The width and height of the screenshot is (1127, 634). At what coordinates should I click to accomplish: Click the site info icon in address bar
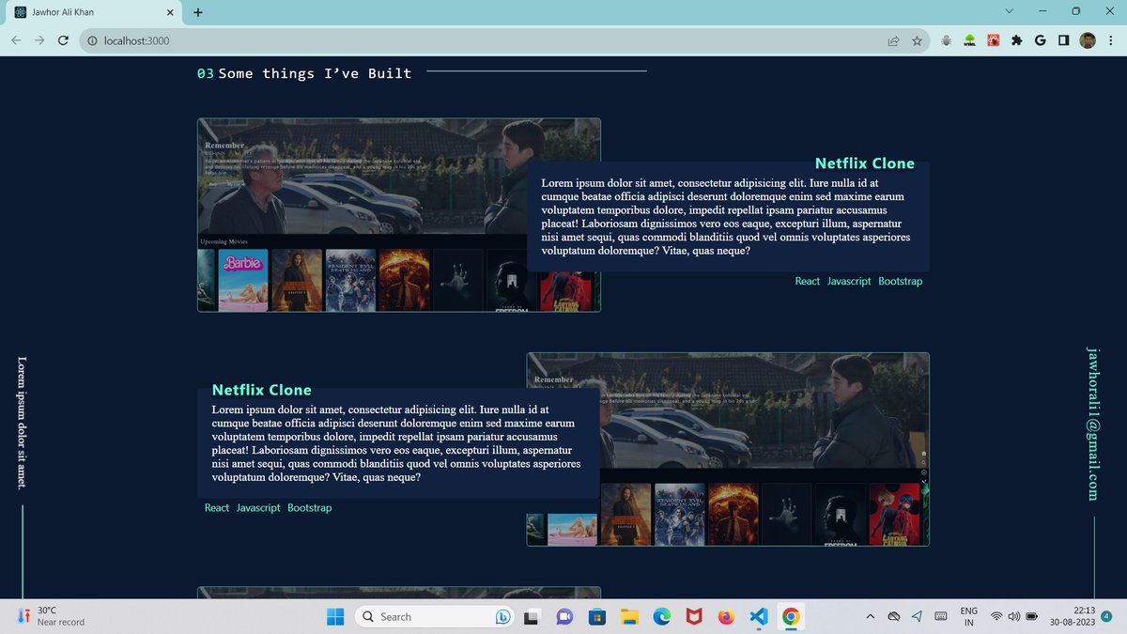tap(93, 41)
